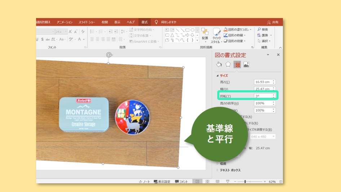Toggle text shadow S icon

42,39
